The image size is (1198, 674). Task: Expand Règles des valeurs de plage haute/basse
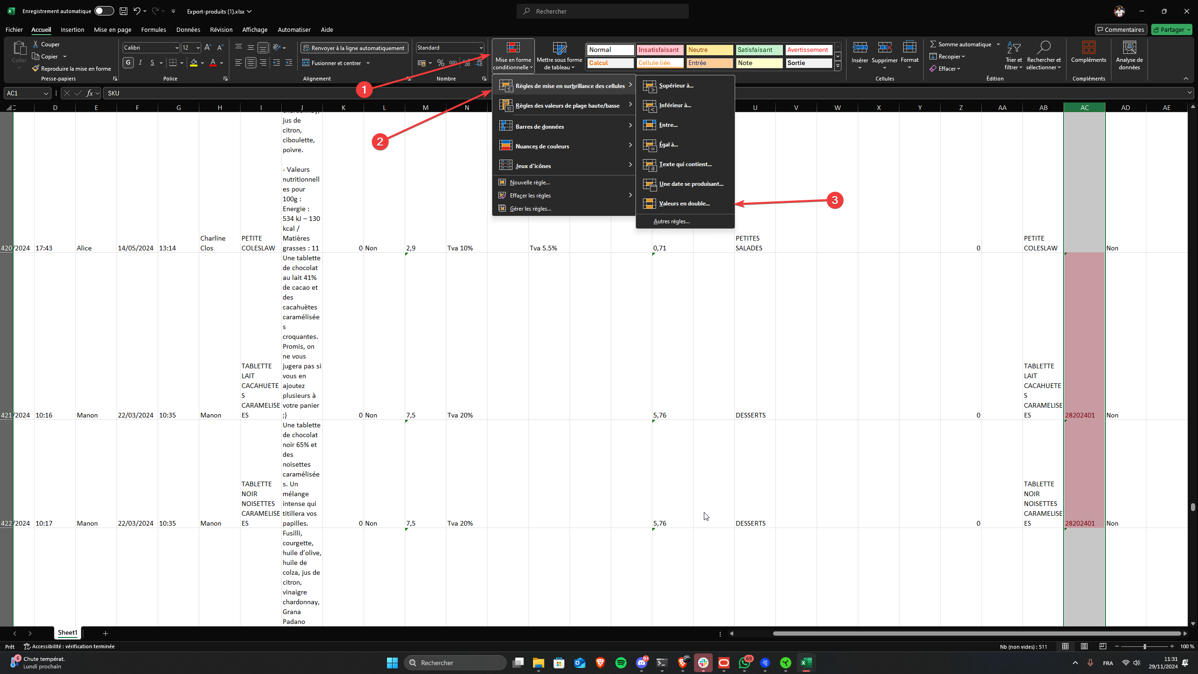(x=564, y=106)
